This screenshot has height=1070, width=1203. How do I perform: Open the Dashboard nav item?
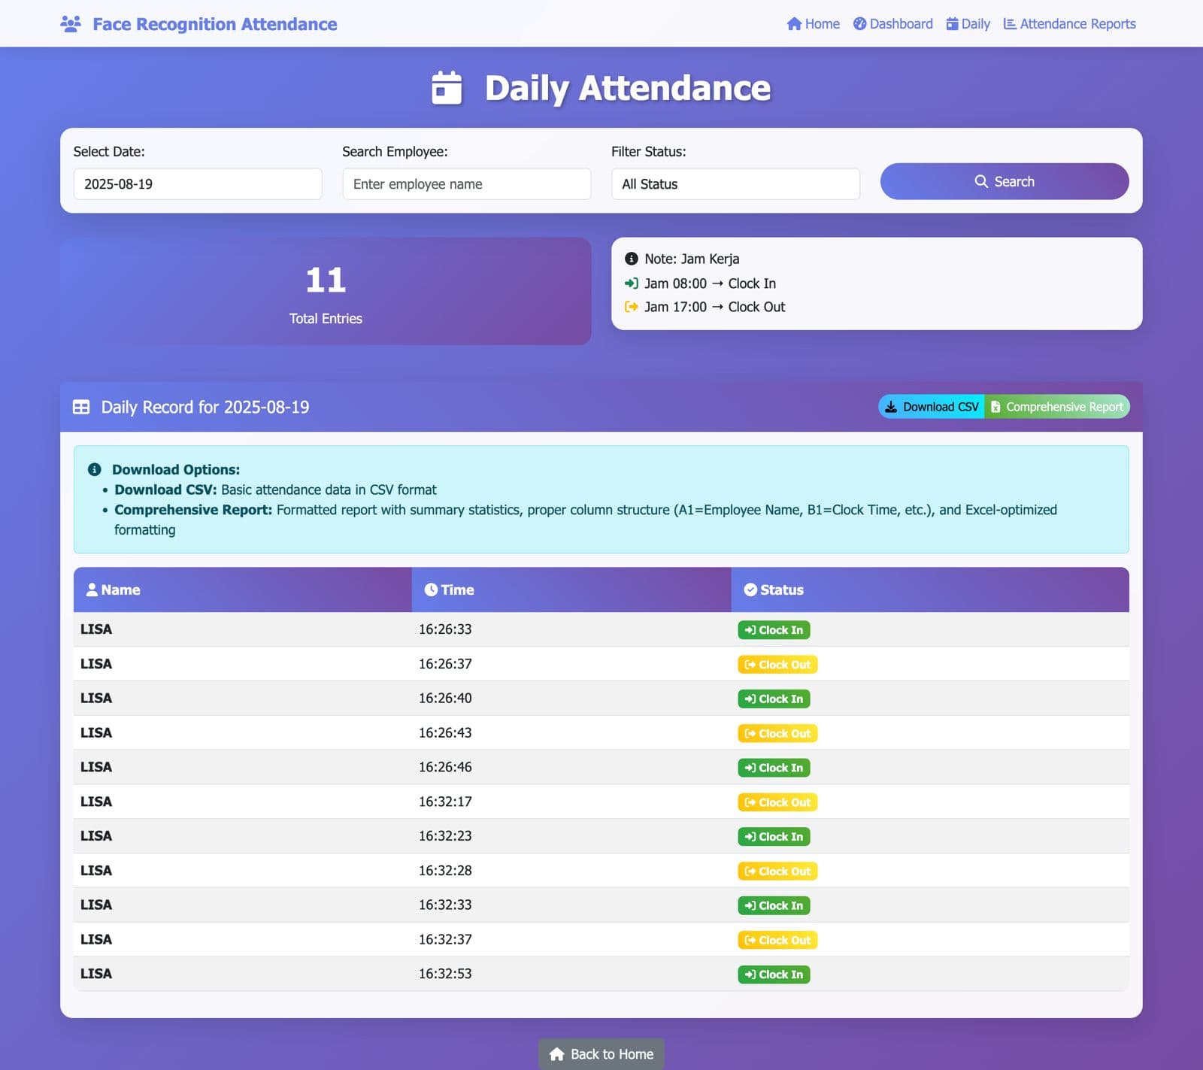892,24
